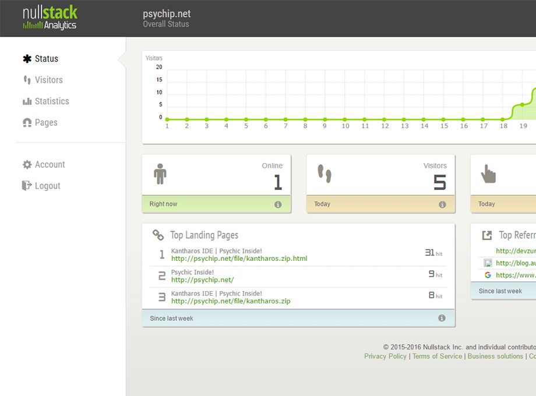The image size is (536, 396).
Task: Toggle the info circle on the Visitors Today card
Action: [x=443, y=204]
